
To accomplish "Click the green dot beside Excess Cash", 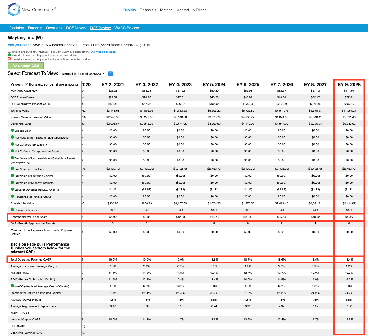I will coord(12,130).
